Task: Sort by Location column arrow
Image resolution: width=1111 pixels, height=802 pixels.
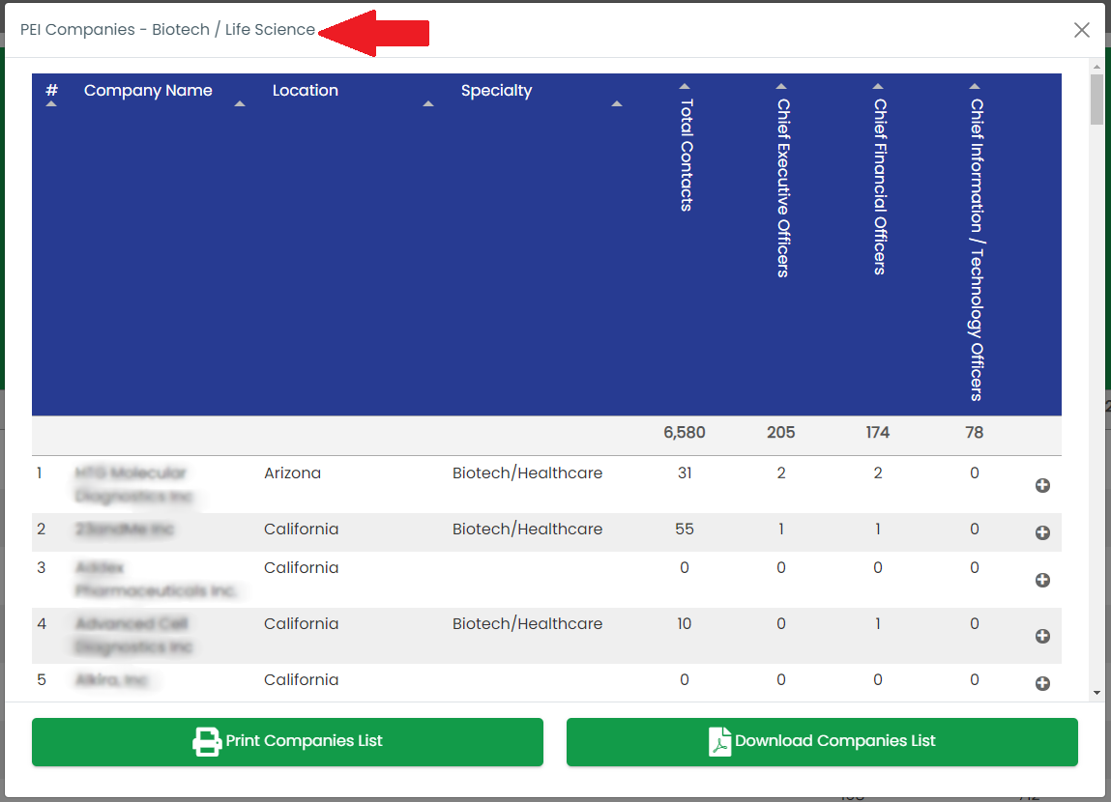Action: [428, 104]
